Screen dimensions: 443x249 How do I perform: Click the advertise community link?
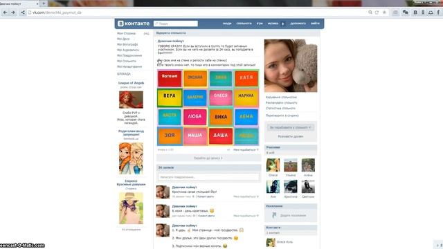(x=282, y=103)
